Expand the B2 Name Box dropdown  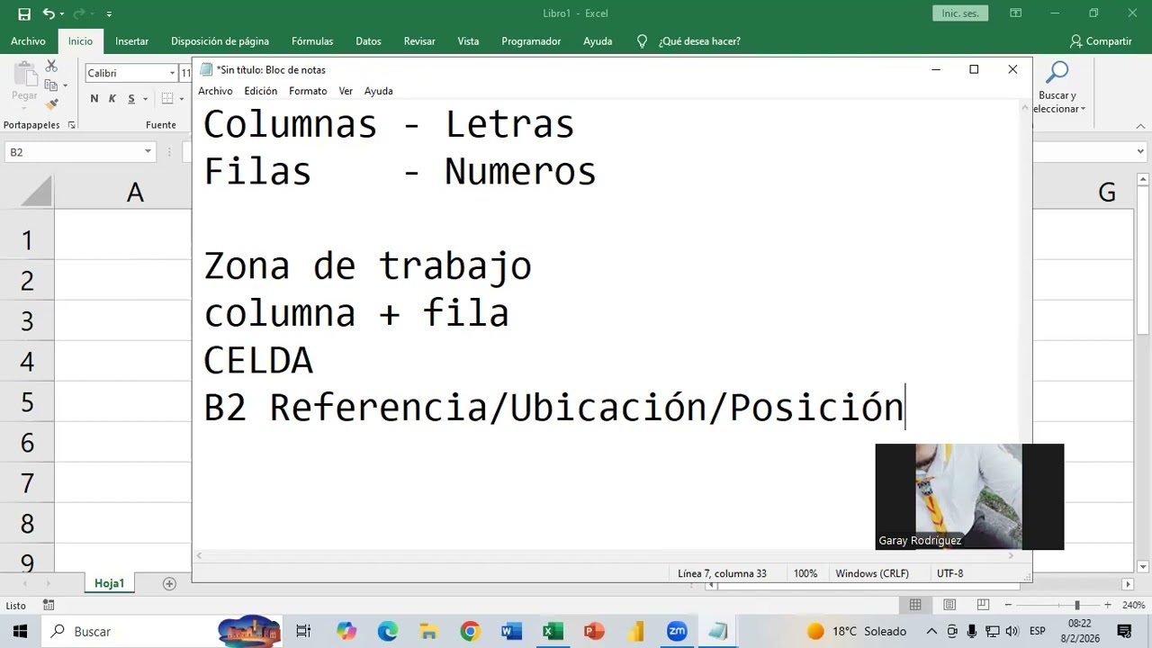[x=148, y=152]
